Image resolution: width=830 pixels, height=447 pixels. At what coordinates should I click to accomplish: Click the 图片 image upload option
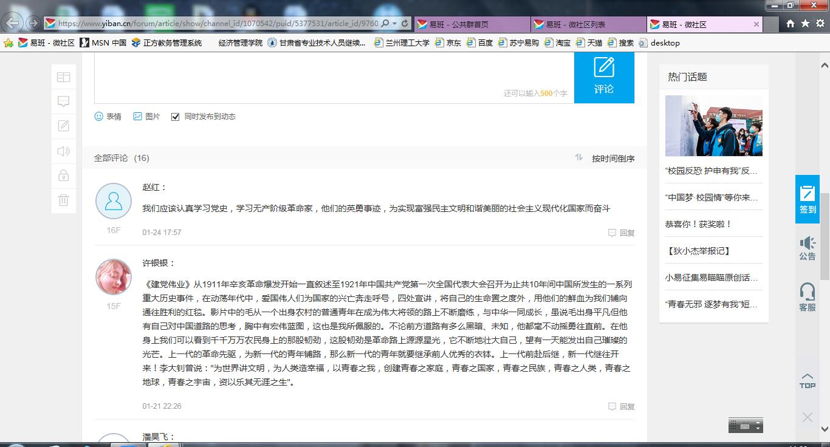pos(146,117)
